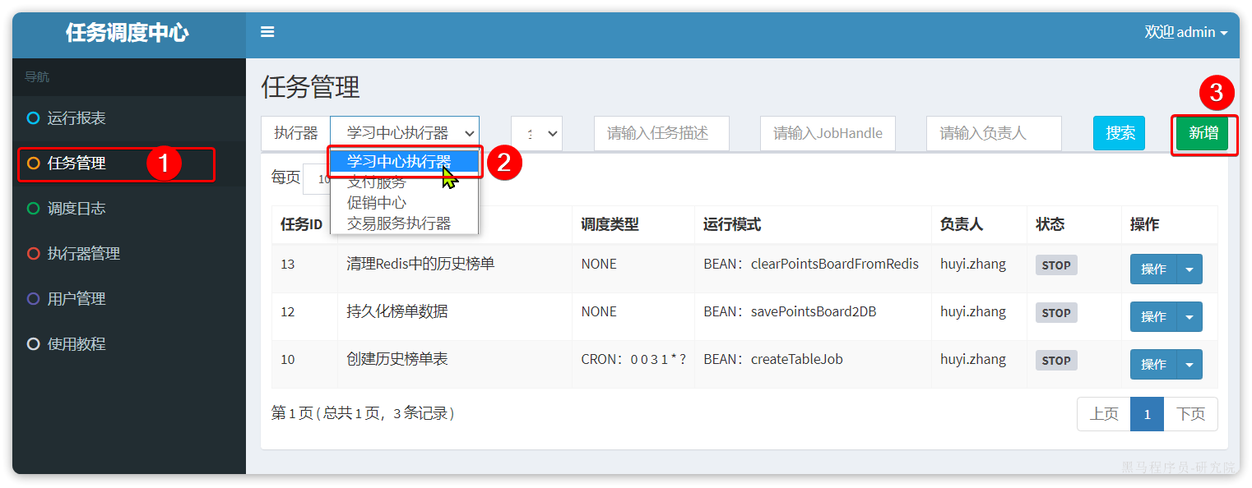Go to 上页 in pagination
This screenshot has width=1252, height=488.
(x=1104, y=414)
